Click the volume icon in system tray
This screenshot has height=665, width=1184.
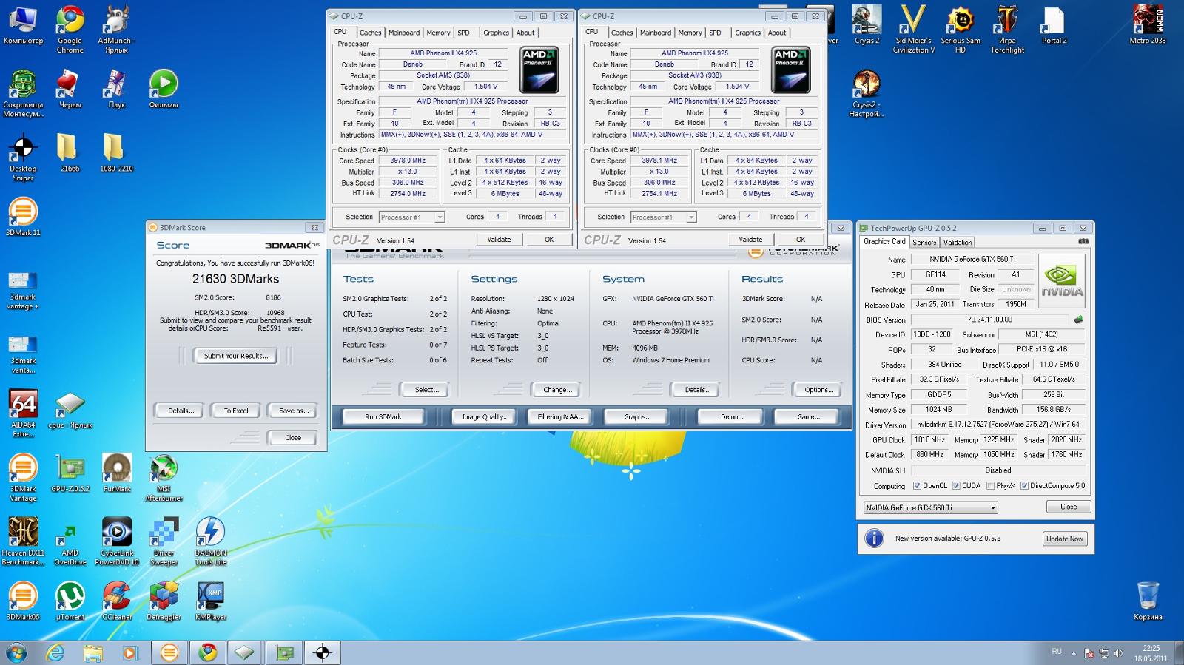pyautogui.click(x=1118, y=653)
